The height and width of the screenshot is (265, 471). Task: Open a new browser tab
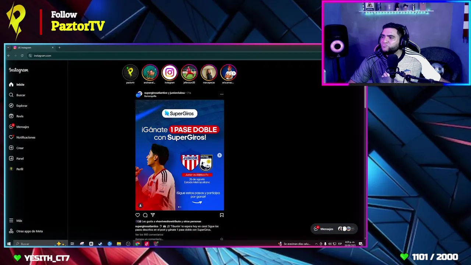point(59,47)
